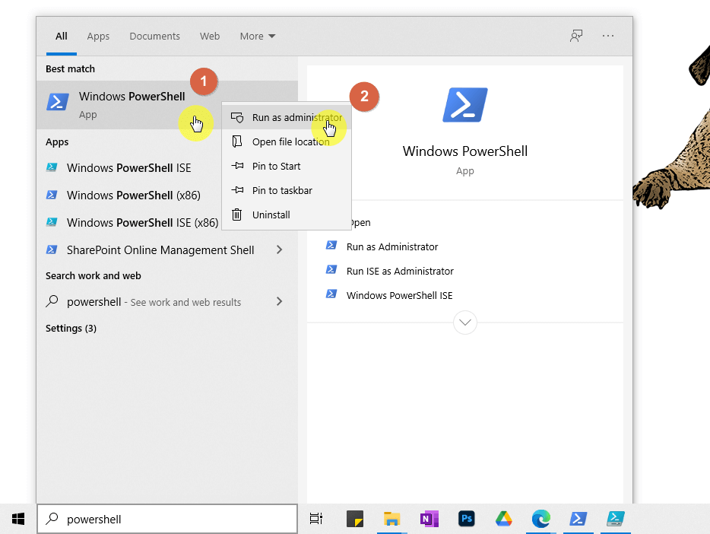710x534 pixels.
Task: Click the SharePoint Online Management Shell icon
Action: (x=52, y=250)
